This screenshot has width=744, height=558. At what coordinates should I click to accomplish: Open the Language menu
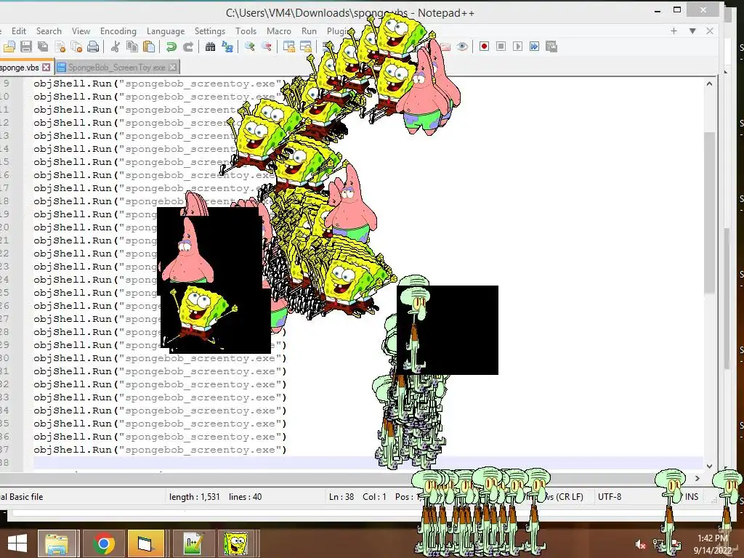(166, 31)
